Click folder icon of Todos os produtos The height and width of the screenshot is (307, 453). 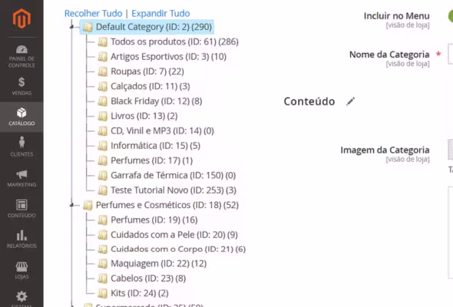pyautogui.click(x=103, y=42)
